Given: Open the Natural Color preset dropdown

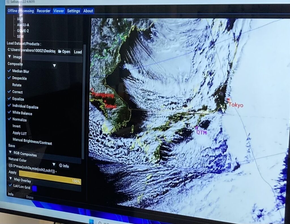Looking at the screenshot, I should coord(54,165).
